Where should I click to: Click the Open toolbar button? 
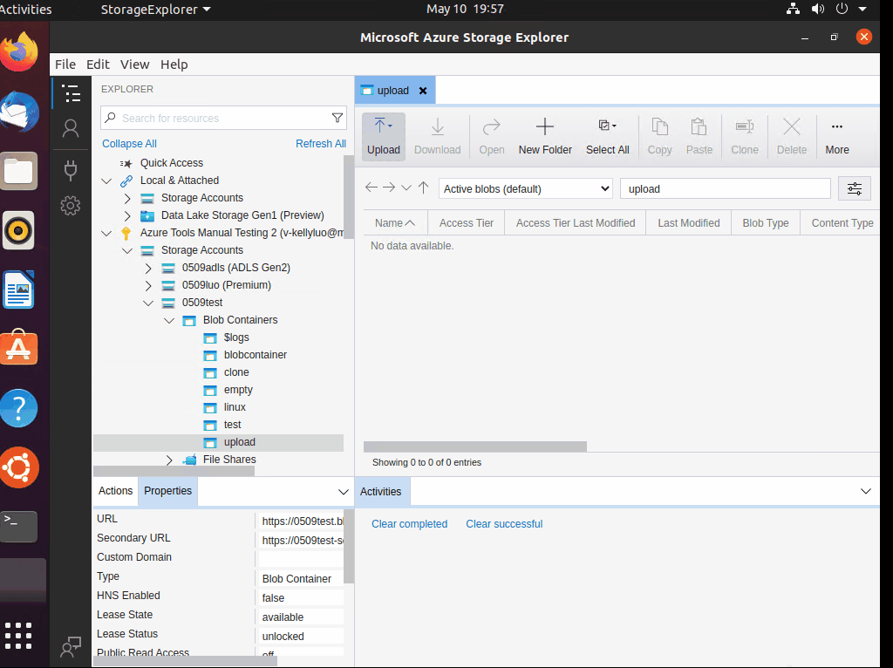tap(492, 136)
